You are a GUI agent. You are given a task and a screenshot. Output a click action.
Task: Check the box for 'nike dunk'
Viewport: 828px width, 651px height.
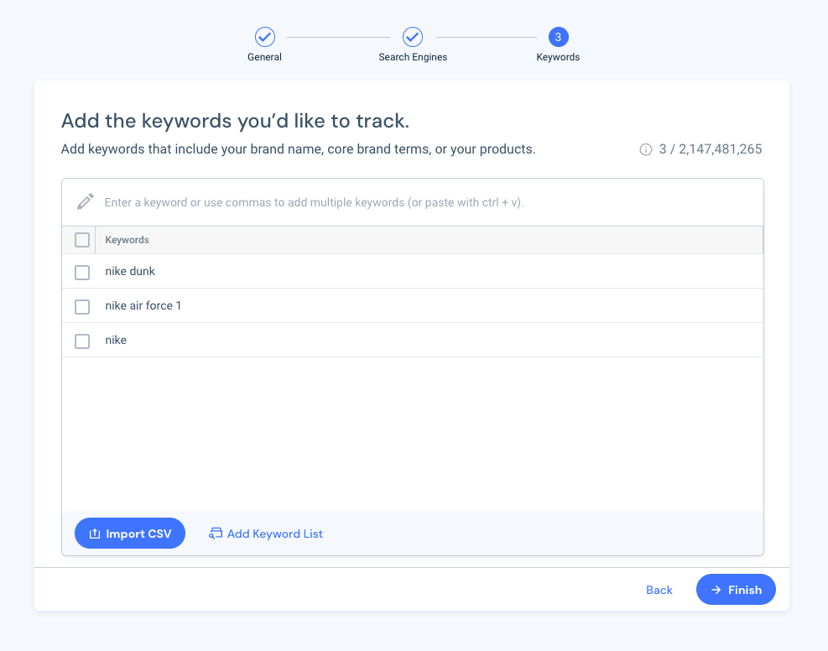pos(82,273)
